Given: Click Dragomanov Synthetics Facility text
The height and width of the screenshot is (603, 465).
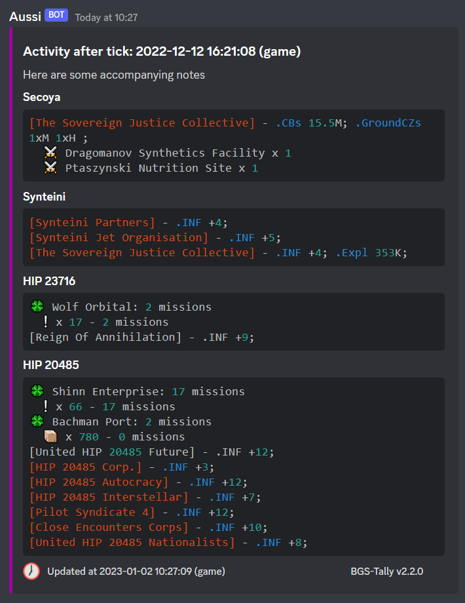Looking at the screenshot, I should (165, 153).
